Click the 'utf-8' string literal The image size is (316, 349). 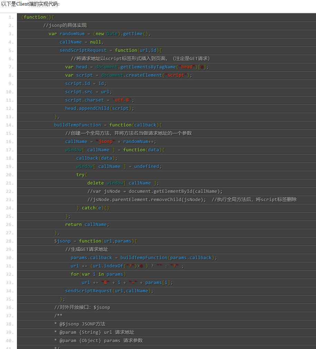pos(122,100)
